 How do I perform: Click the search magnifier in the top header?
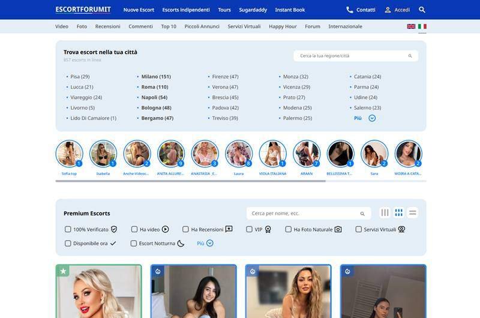click(422, 10)
